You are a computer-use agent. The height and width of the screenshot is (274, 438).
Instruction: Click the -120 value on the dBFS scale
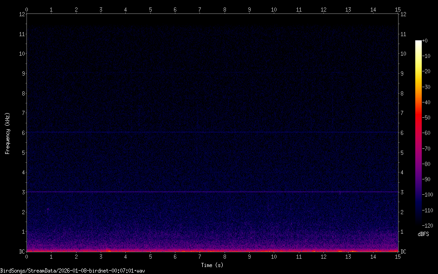click(429, 225)
